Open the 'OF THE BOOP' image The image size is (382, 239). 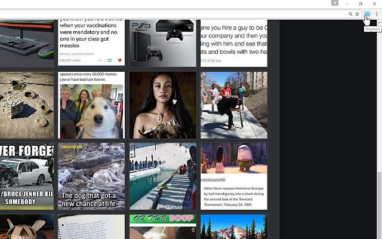coord(163,227)
